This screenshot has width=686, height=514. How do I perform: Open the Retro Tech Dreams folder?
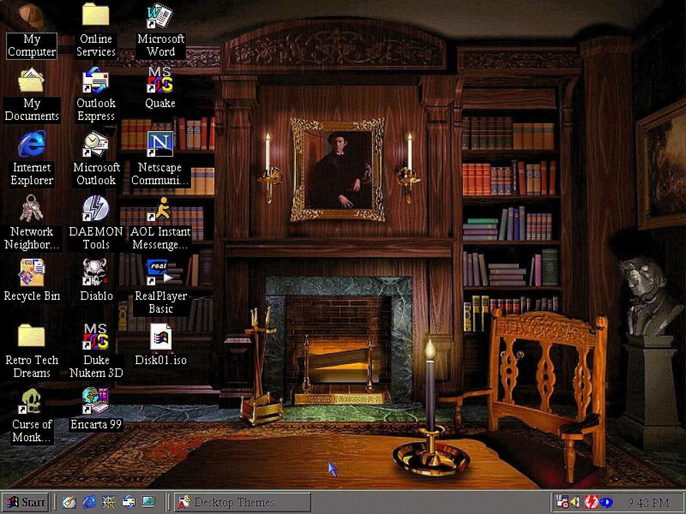[32, 352]
